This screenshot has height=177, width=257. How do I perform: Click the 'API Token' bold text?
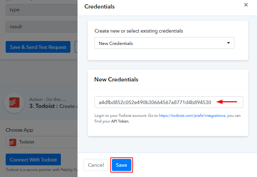point(120,121)
